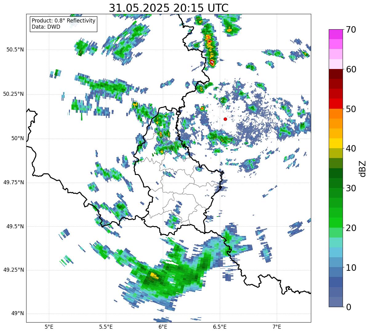Viewport: 370px width, 333px height.
Task: Click the 'Product: 0.8° Reflectivity' label
Action: point(64,21)
